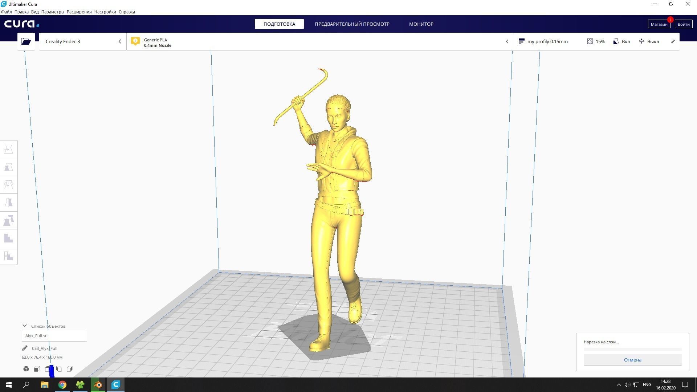
Task: Open the Вид menu
Action: 35,12
